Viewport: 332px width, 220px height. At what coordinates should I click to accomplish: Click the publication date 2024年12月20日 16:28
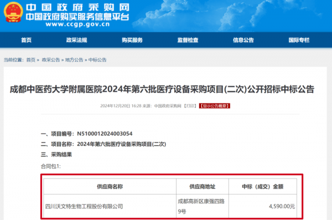121,106
